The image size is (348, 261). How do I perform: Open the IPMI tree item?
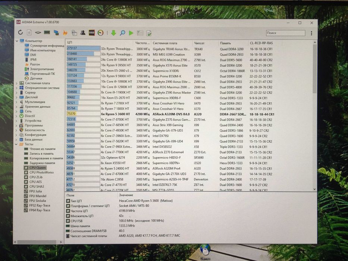[33, 60]
